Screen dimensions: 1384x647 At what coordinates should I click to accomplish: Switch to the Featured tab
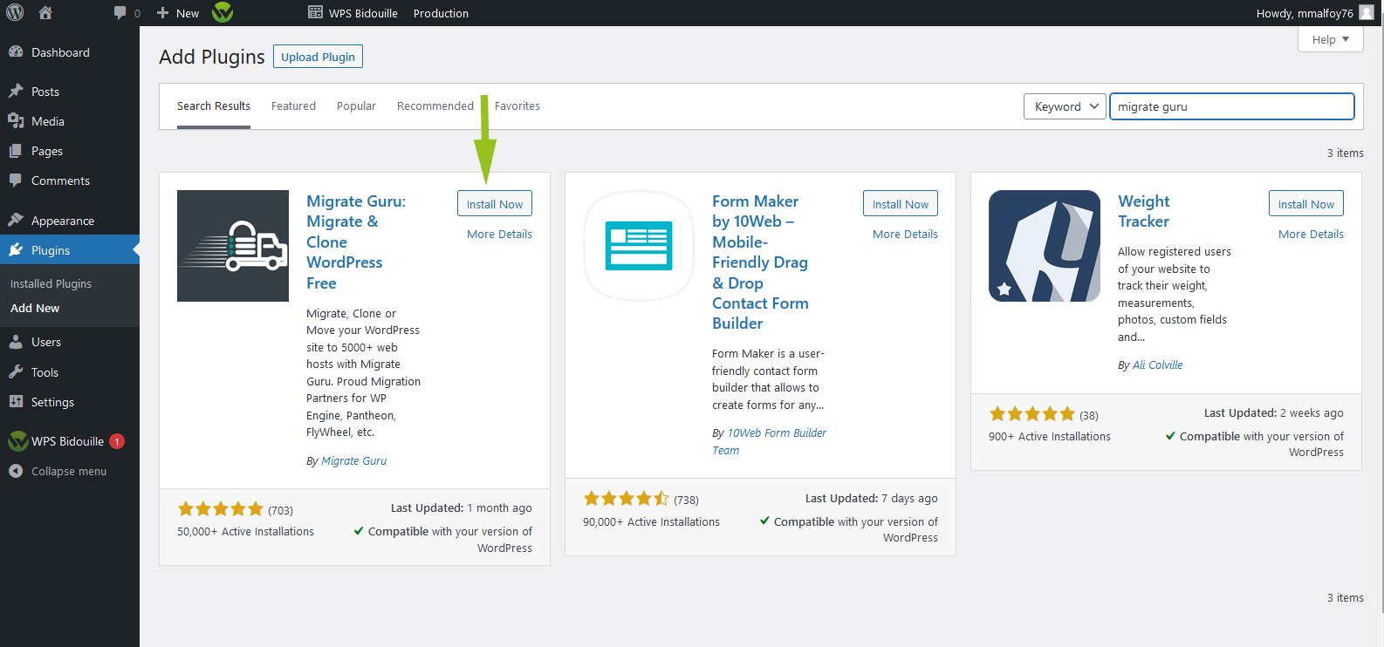(x=293, y=106)
